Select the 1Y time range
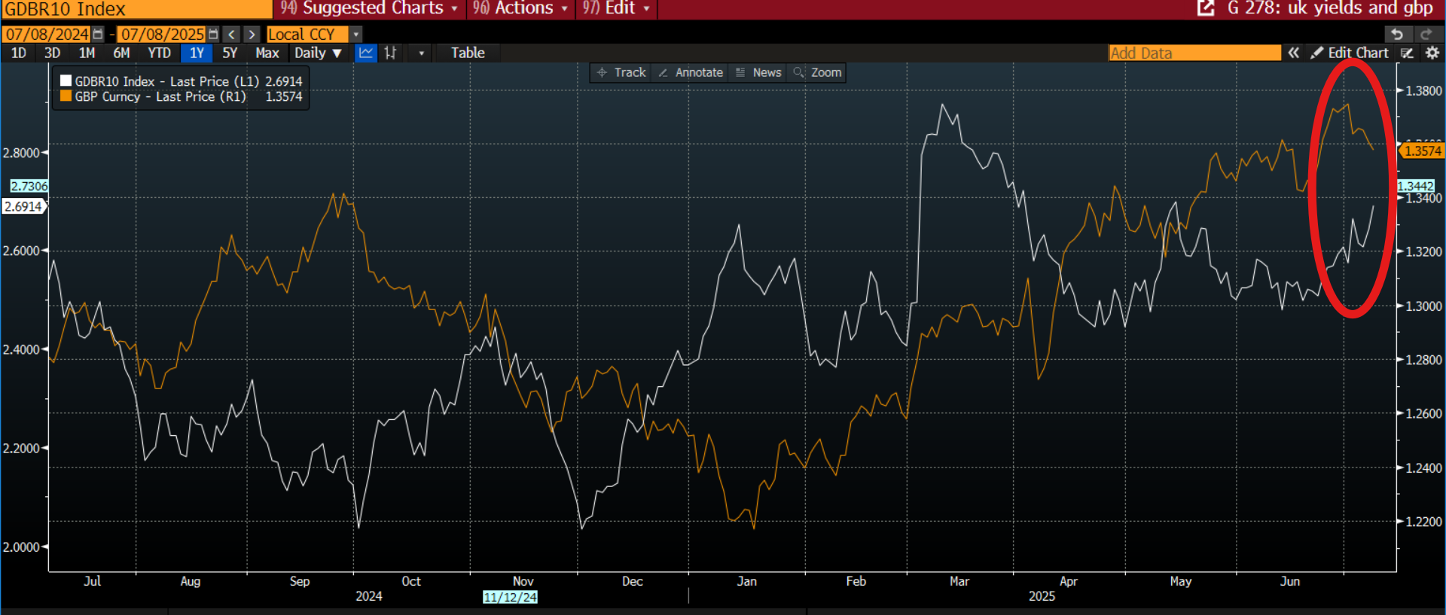 click(197, 53)
